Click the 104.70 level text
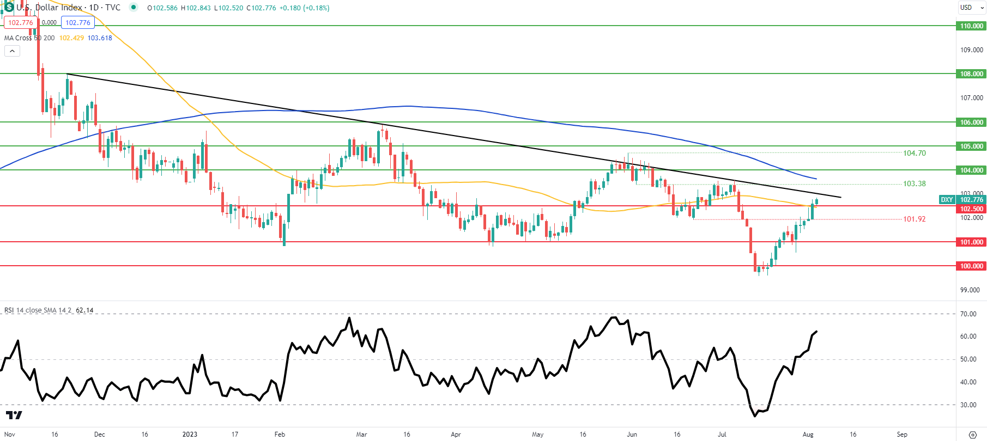 [x=915, y=153]
